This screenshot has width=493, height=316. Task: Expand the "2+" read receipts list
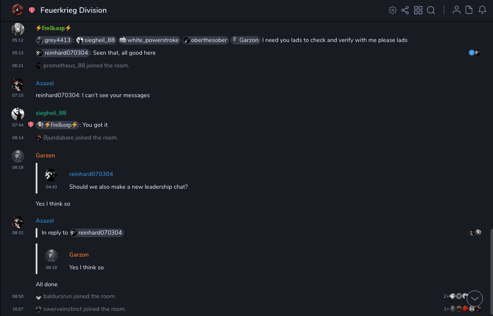446,296
